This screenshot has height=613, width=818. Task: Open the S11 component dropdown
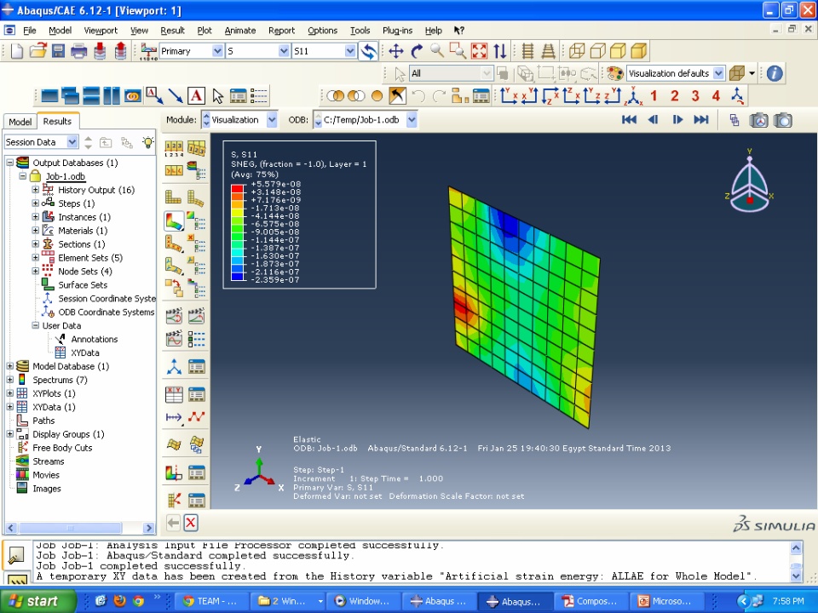pyautogui.click(x=350, y=51)
